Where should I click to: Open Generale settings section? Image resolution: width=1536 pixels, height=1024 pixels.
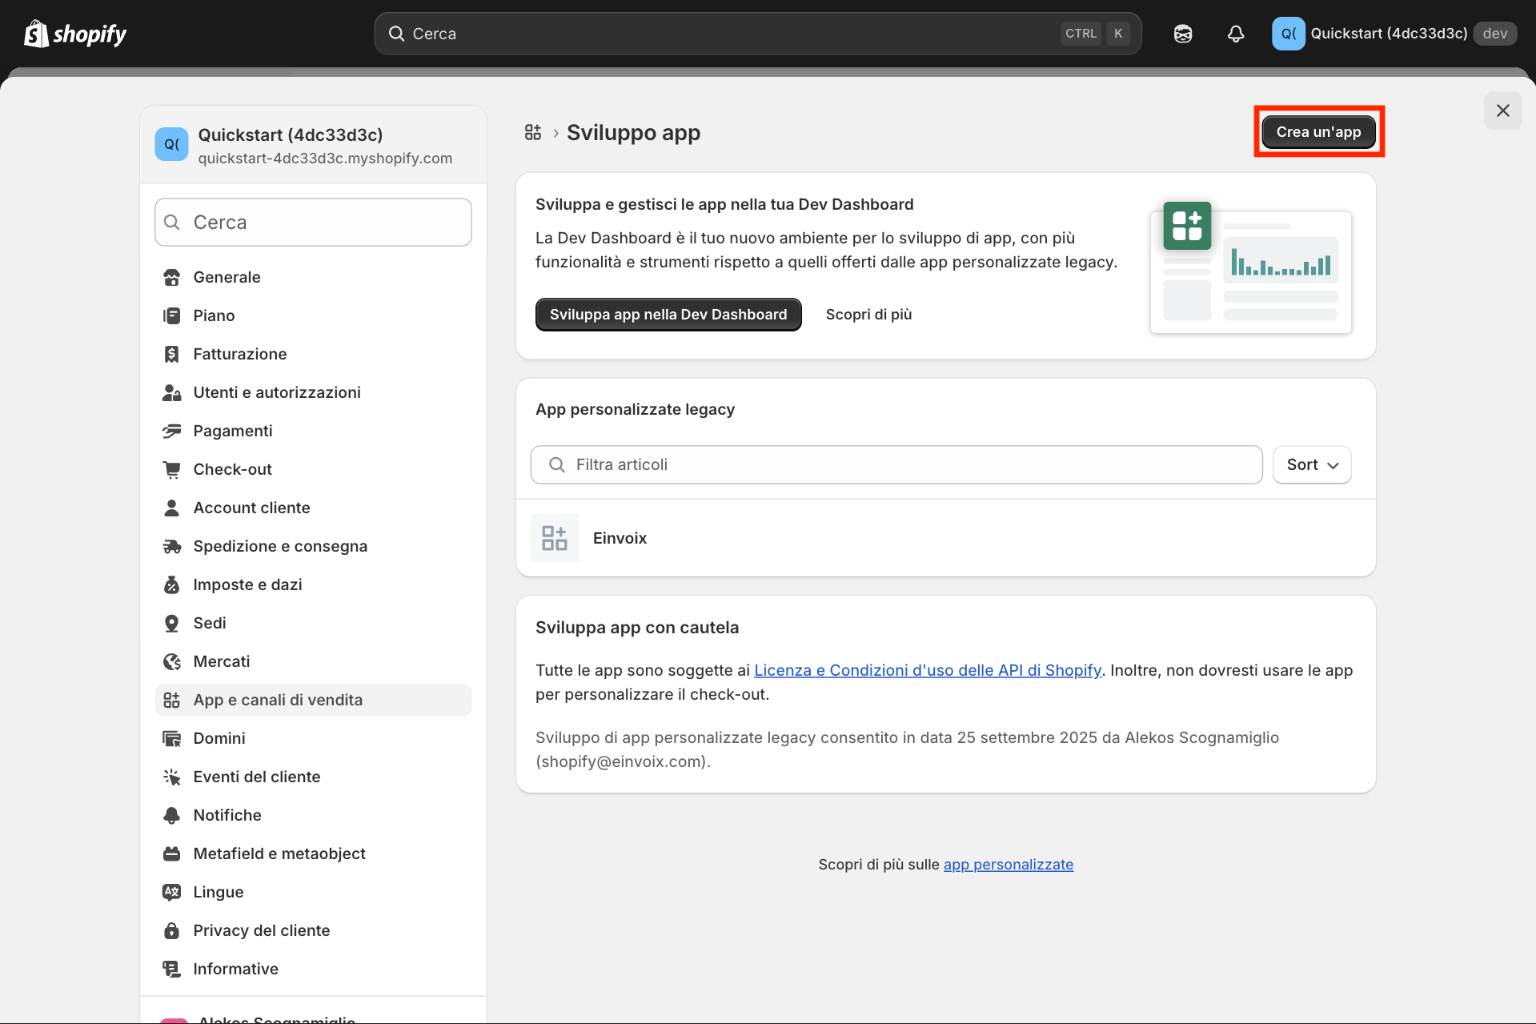[227, 277]
